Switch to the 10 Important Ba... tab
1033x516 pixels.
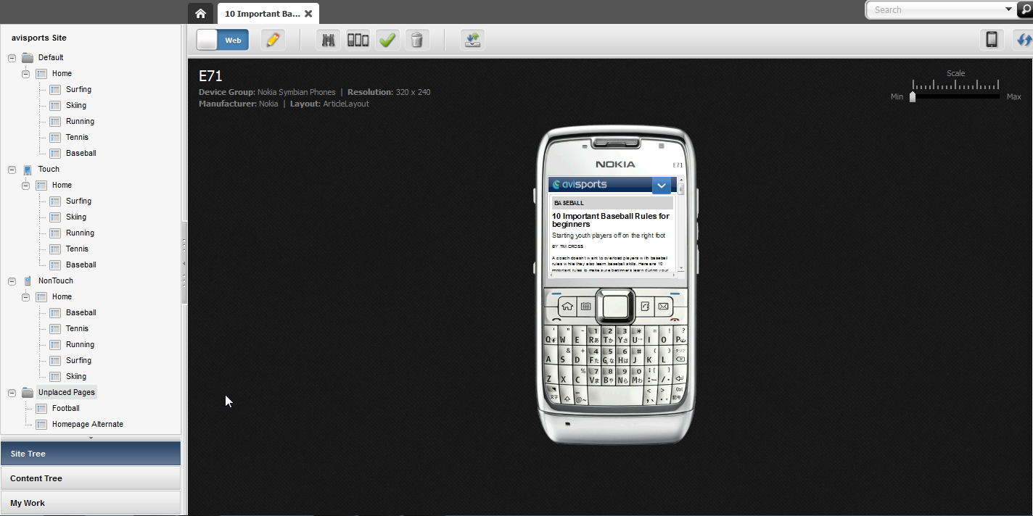(263, 14)
